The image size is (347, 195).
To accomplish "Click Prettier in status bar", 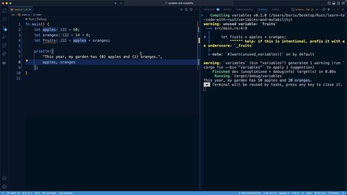I will [x=333, y=193].
